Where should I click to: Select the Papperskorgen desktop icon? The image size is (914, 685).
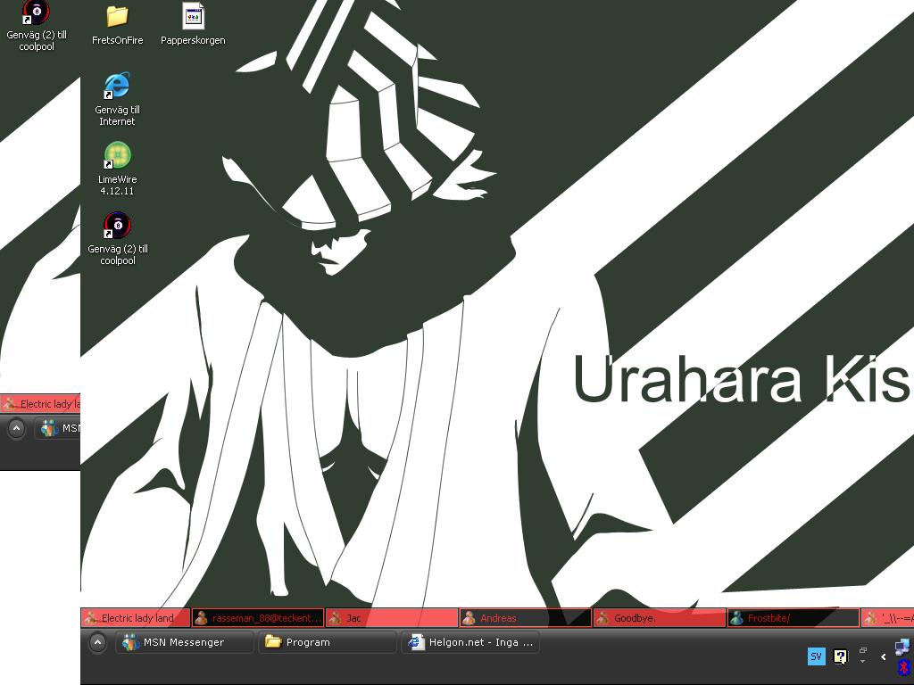[x=193, y=26]
